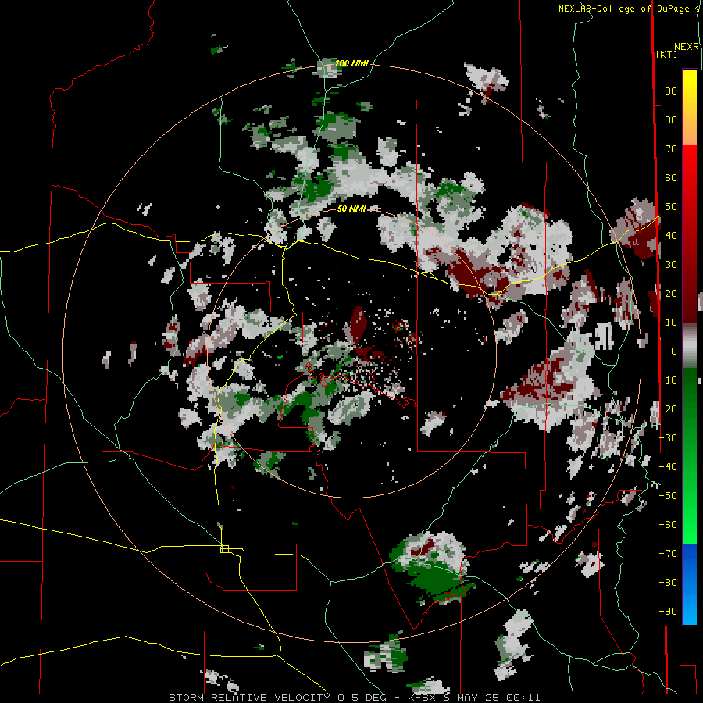Click the -10 value on the velocity scale
This screenshot has height=703, width=703.
click(x=668, y=380)
